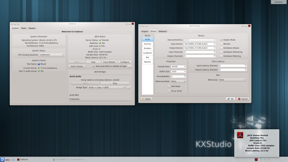Click Cancel in JACK Settings dialog

coord(243,99)
